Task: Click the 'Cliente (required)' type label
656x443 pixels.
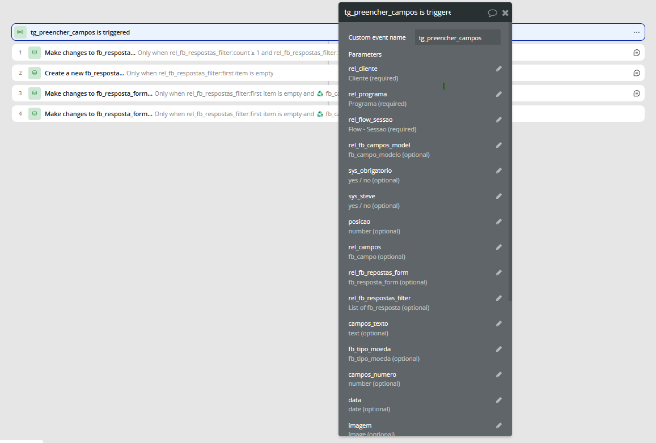Action: click(373, 78)
